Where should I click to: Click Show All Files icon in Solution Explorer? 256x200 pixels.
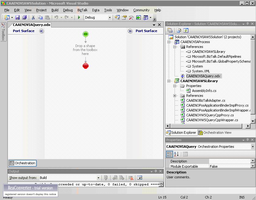pyautogui.click(x=179, y=30)
